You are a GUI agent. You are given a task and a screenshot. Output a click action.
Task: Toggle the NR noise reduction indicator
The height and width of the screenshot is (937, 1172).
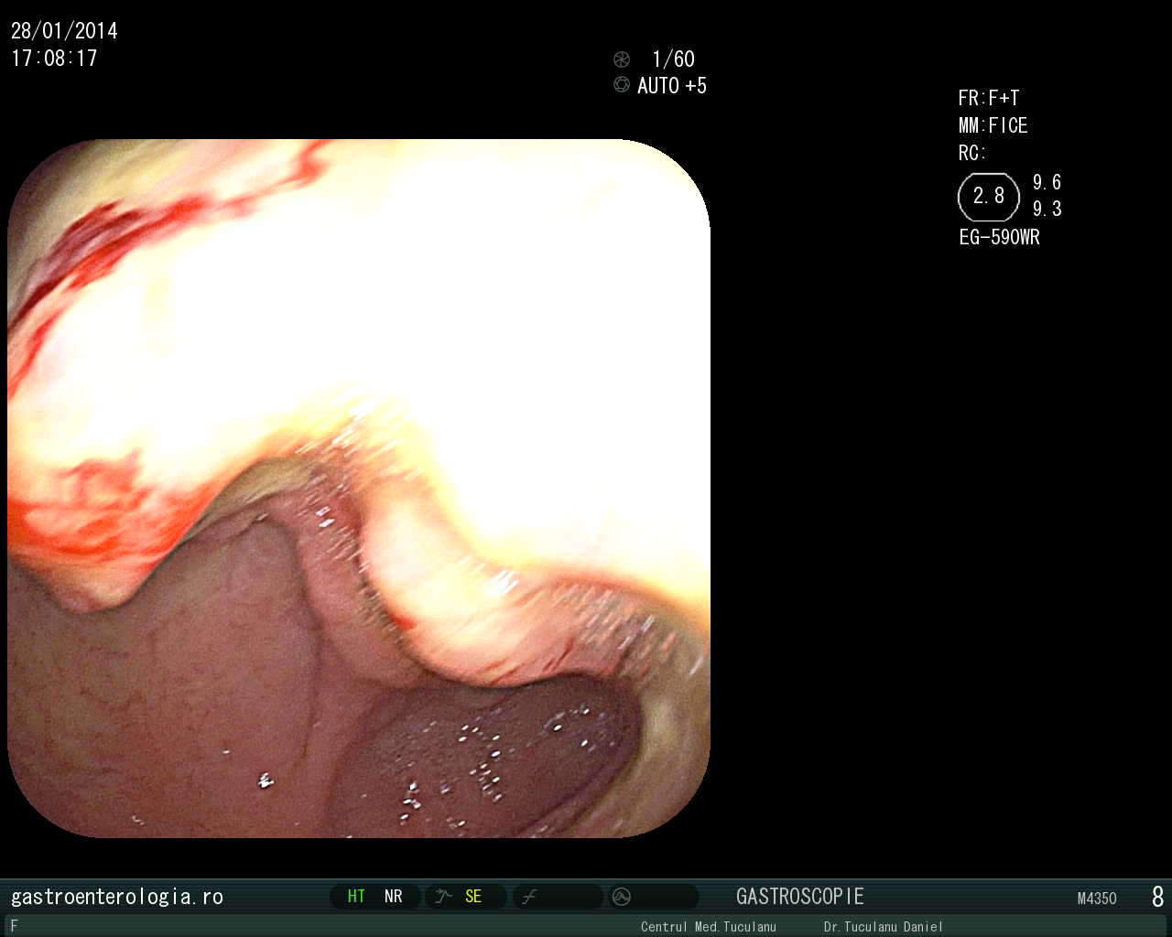point(394,897)
